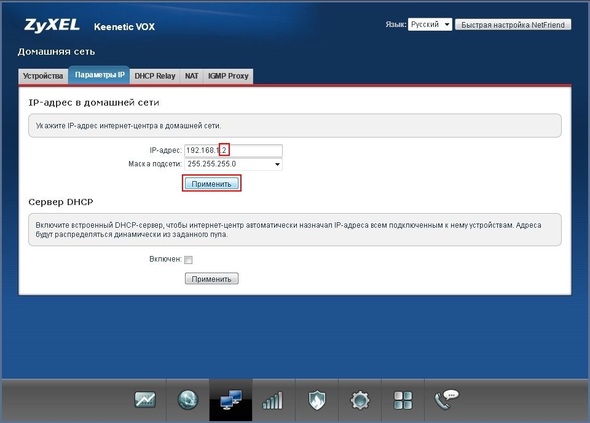This screenshot has width=590, height=423.
Task: Open the Internet globe icon
Action: (188, 400)
